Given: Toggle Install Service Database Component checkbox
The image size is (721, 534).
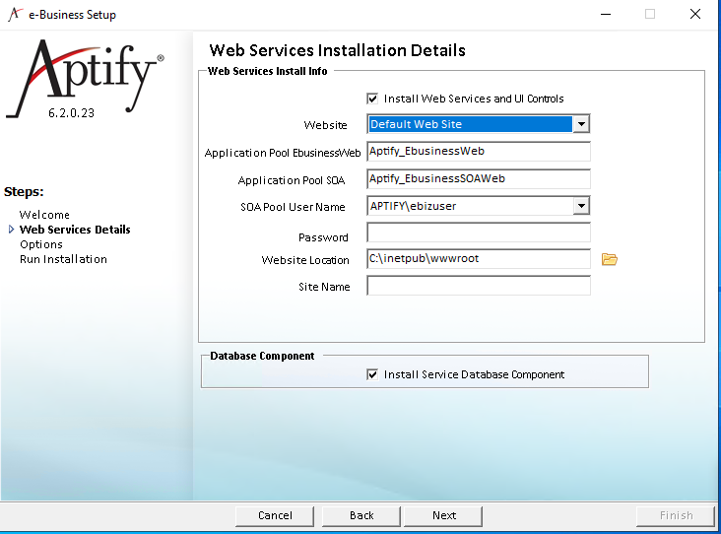Looking at the screenshot, I should click(372, 374).
